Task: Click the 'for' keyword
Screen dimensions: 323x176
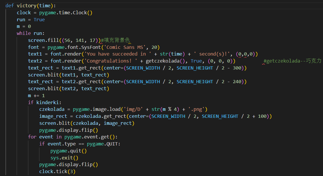Action: 32,137
